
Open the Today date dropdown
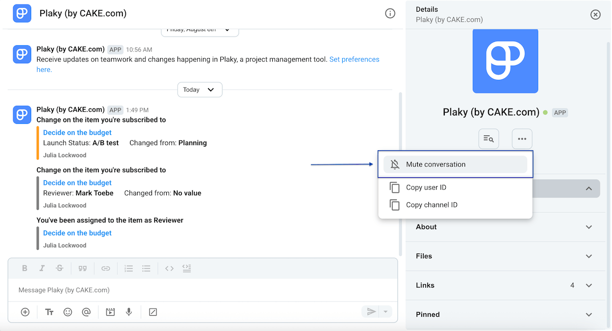tap(199, 89)
